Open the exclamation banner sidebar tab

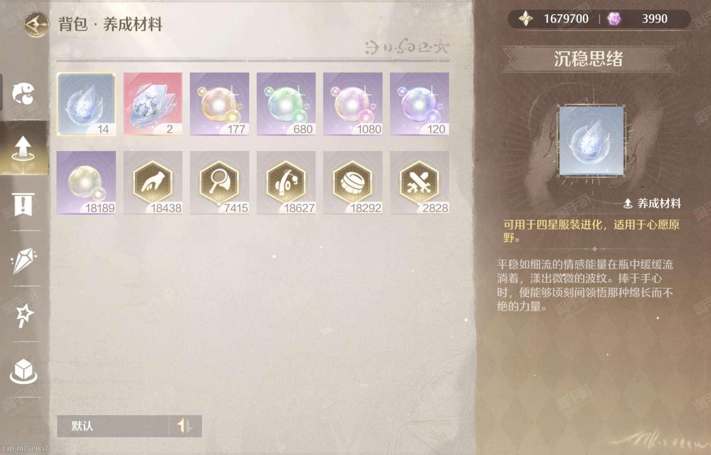[x=24, y=204]
